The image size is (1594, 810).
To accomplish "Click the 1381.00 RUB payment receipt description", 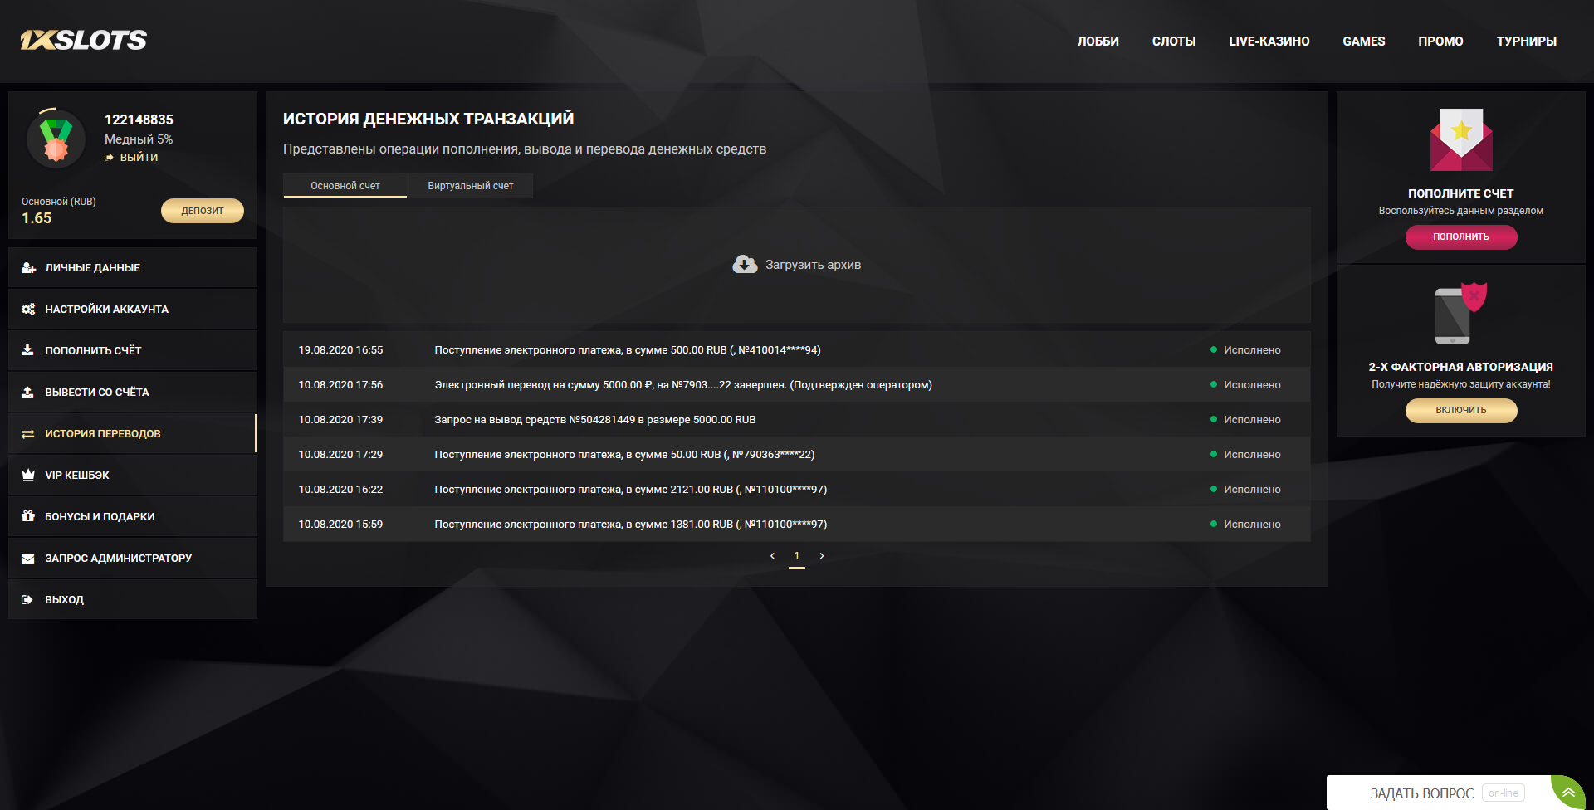I will (x=631, y=525).
